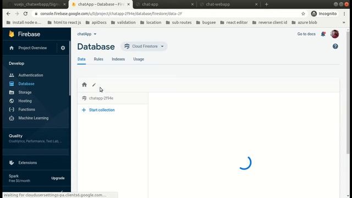
Task: Open project settings gear icon
Action: [x=63, y=48]
